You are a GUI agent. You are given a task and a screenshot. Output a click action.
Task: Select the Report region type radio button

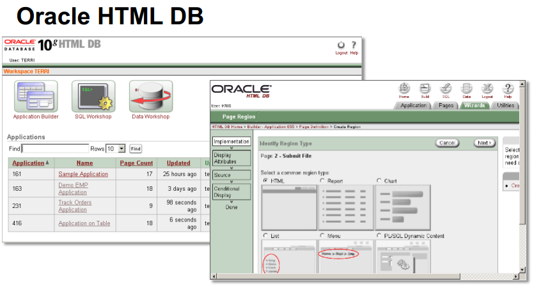322,180
